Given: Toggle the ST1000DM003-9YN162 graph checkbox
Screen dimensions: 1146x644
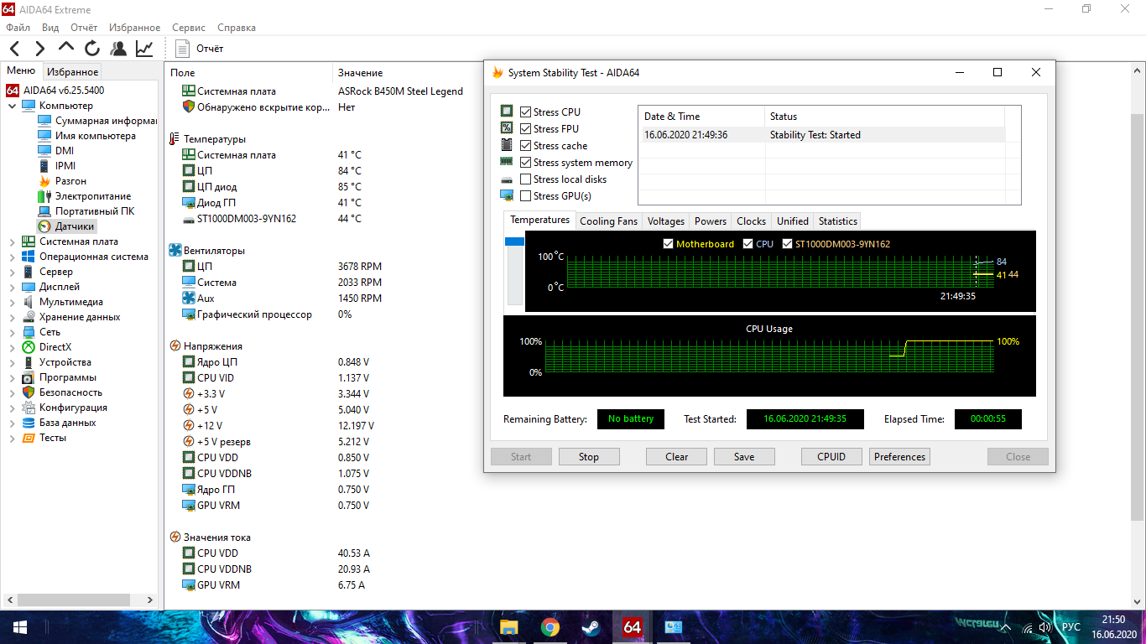Looking at the screenshot, I should coord(787,244).
